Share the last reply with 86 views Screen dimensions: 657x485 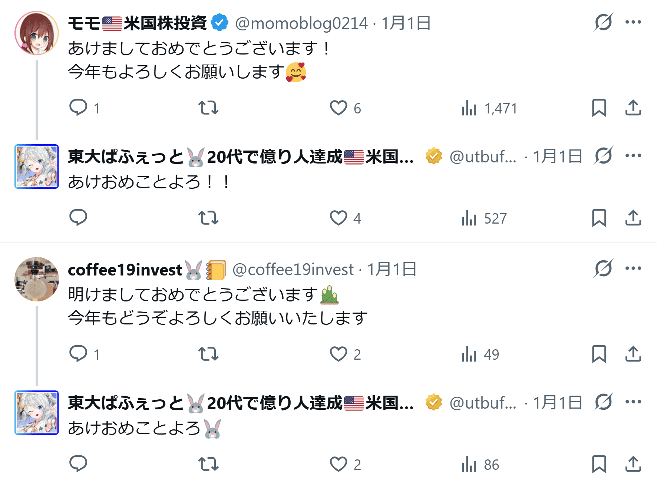tap(633, 464)
